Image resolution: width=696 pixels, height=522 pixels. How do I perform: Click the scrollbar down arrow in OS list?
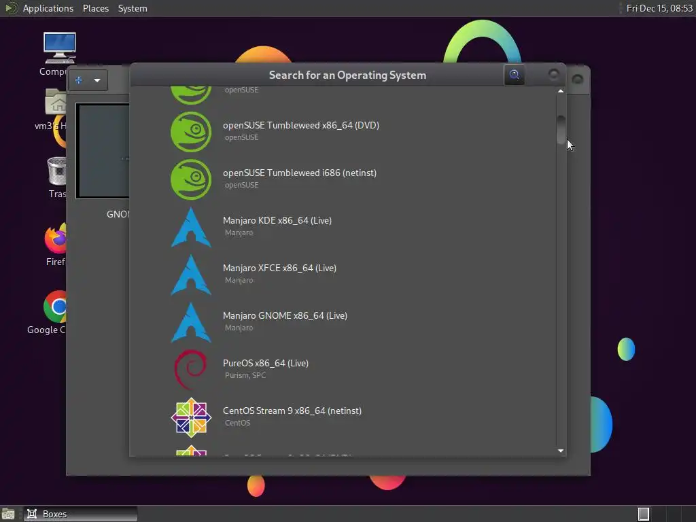[x=561, y=451]
